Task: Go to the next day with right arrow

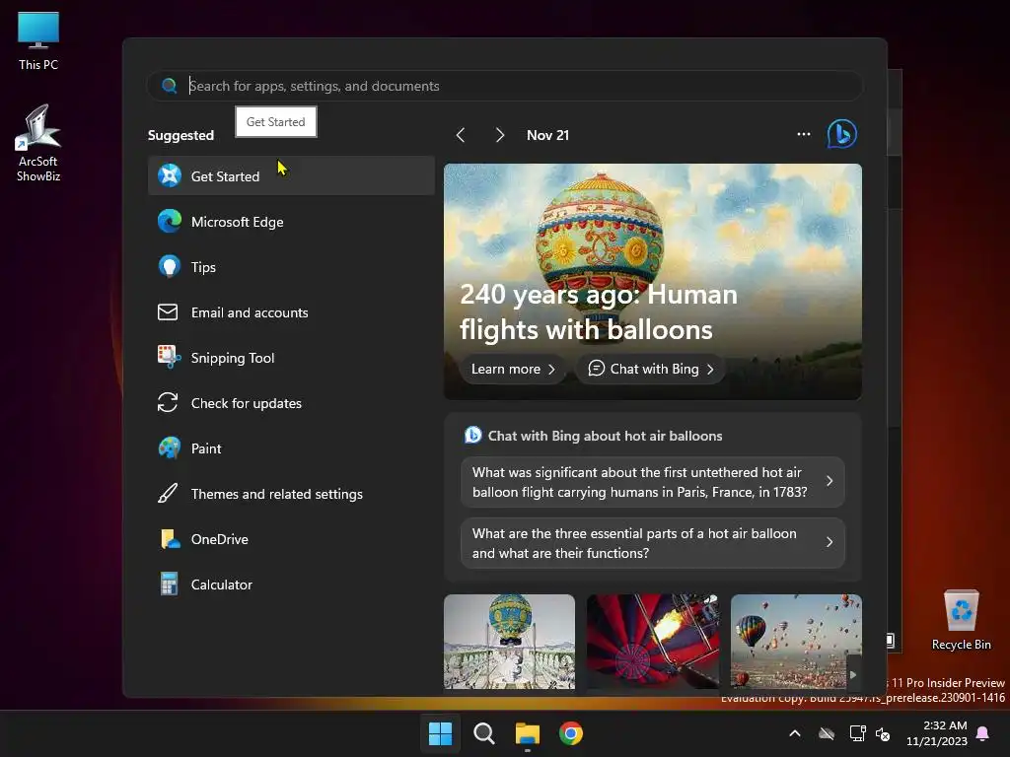Action: [x=499, y=135]
